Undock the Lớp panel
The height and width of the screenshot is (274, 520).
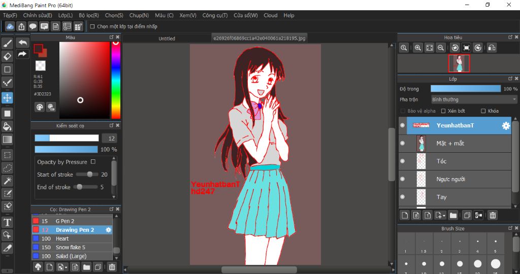(510, 79)
